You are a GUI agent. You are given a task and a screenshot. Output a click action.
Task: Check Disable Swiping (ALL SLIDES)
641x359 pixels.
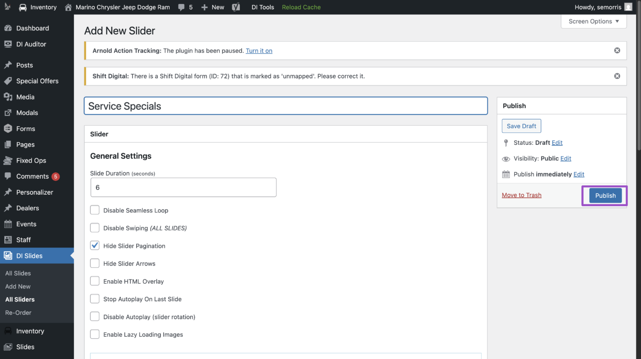click(95, 228)
